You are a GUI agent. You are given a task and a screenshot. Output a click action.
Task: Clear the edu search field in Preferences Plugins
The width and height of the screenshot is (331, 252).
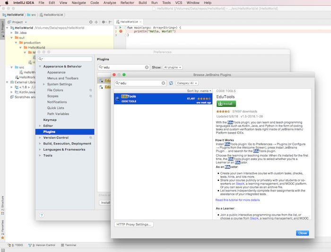[147, 67]
